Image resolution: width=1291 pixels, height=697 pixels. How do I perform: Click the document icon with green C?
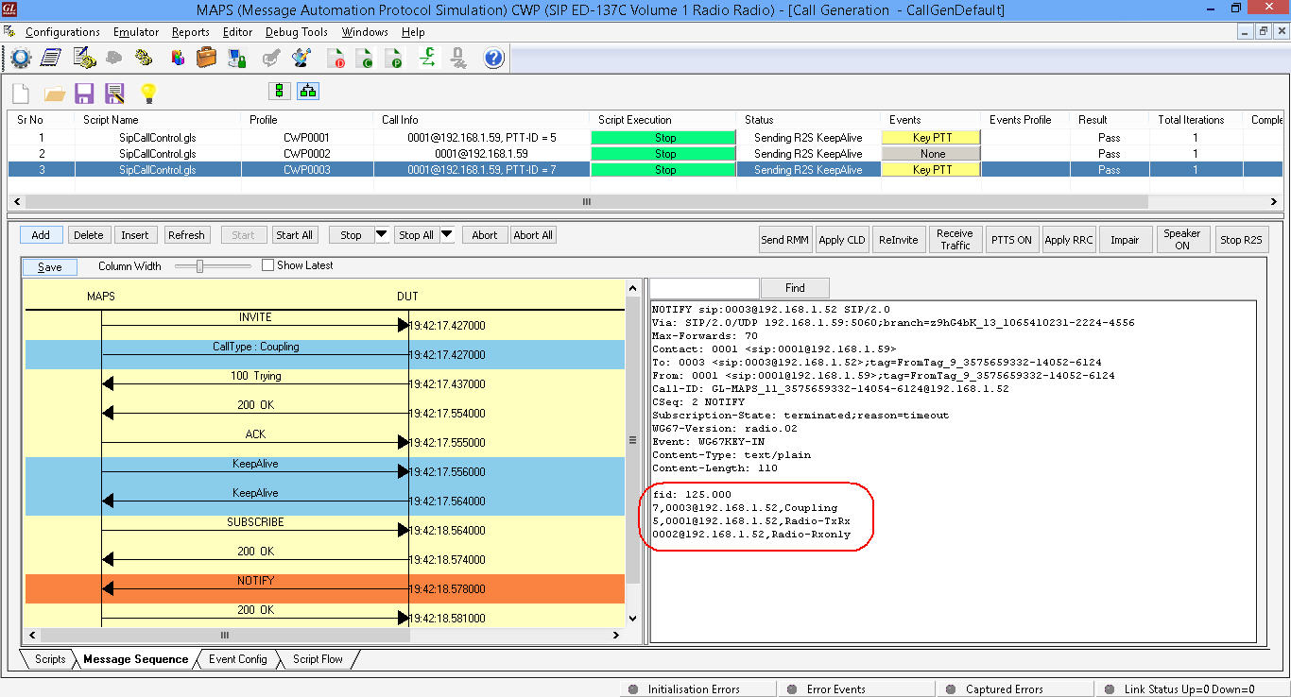tap(365, 59)
